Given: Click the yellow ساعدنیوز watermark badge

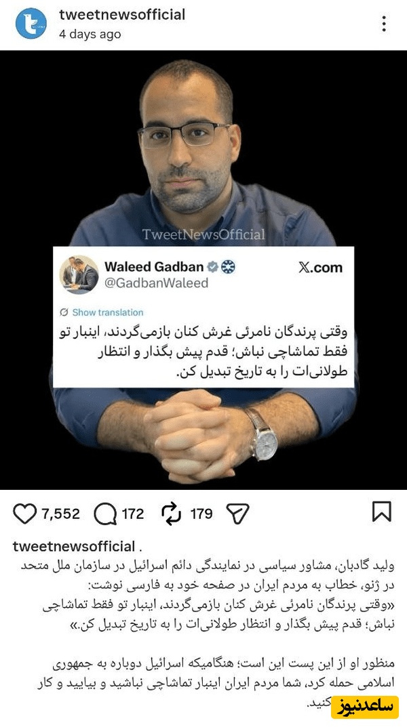Looking at the screenshot, I should pos(365,707).
